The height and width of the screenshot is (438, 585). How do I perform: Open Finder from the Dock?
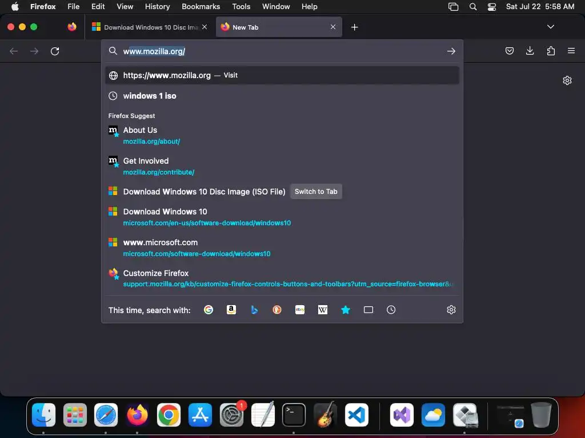tap(43, 415)
